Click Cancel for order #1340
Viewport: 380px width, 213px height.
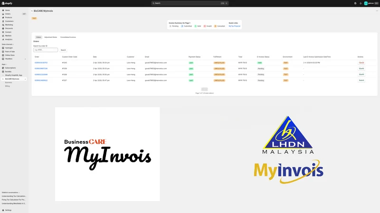click(361, 63)
